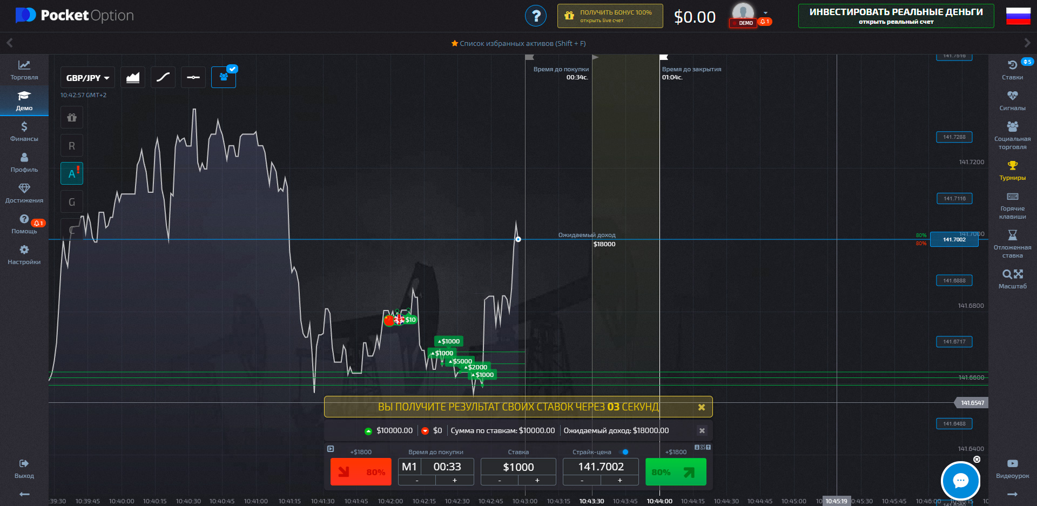This screenshot has height=506, width=1037.
Task: Click the blue question mark help icon
Action: click(x=536, y=16)
